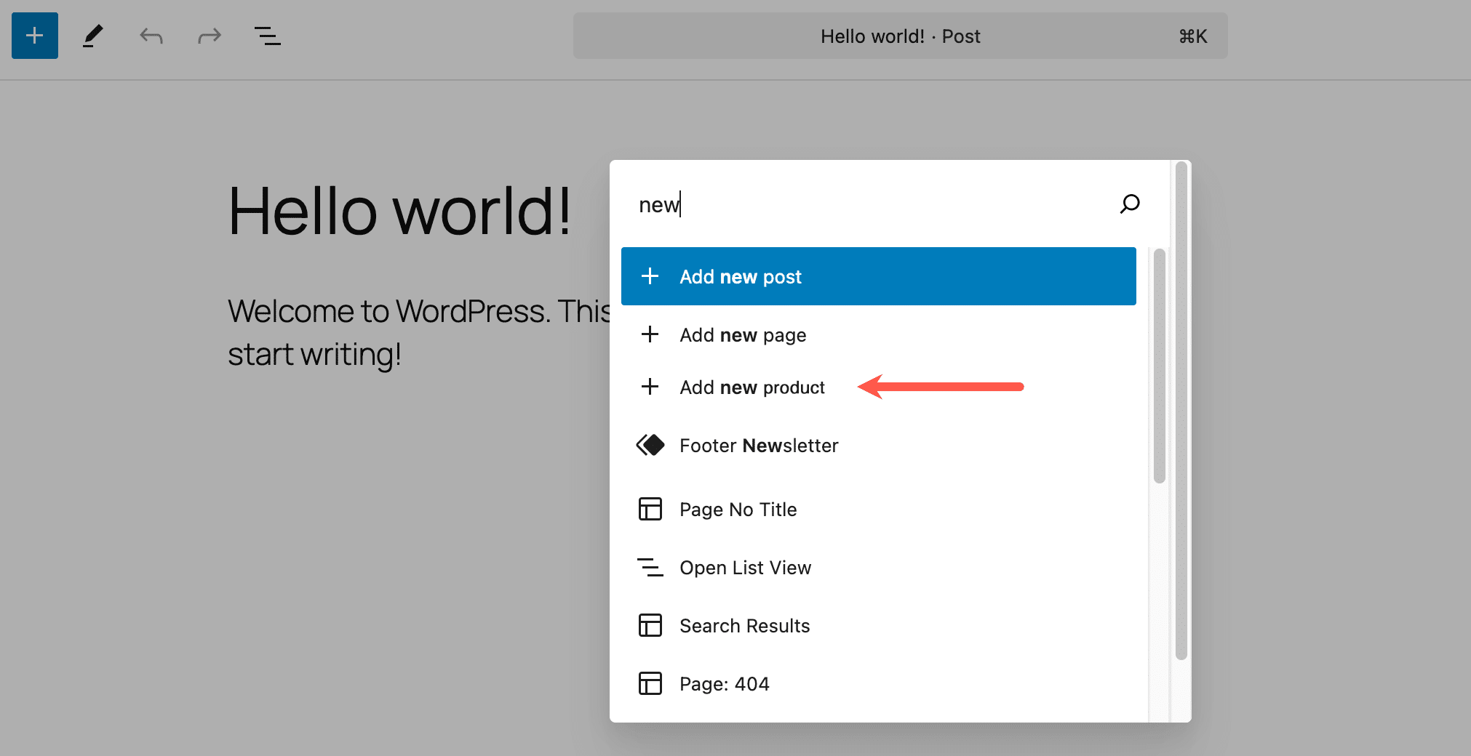The width and height of the screenshot is (1471, 756).
Task: Click the page icon beside Page No Title
Action: (650, 509)
